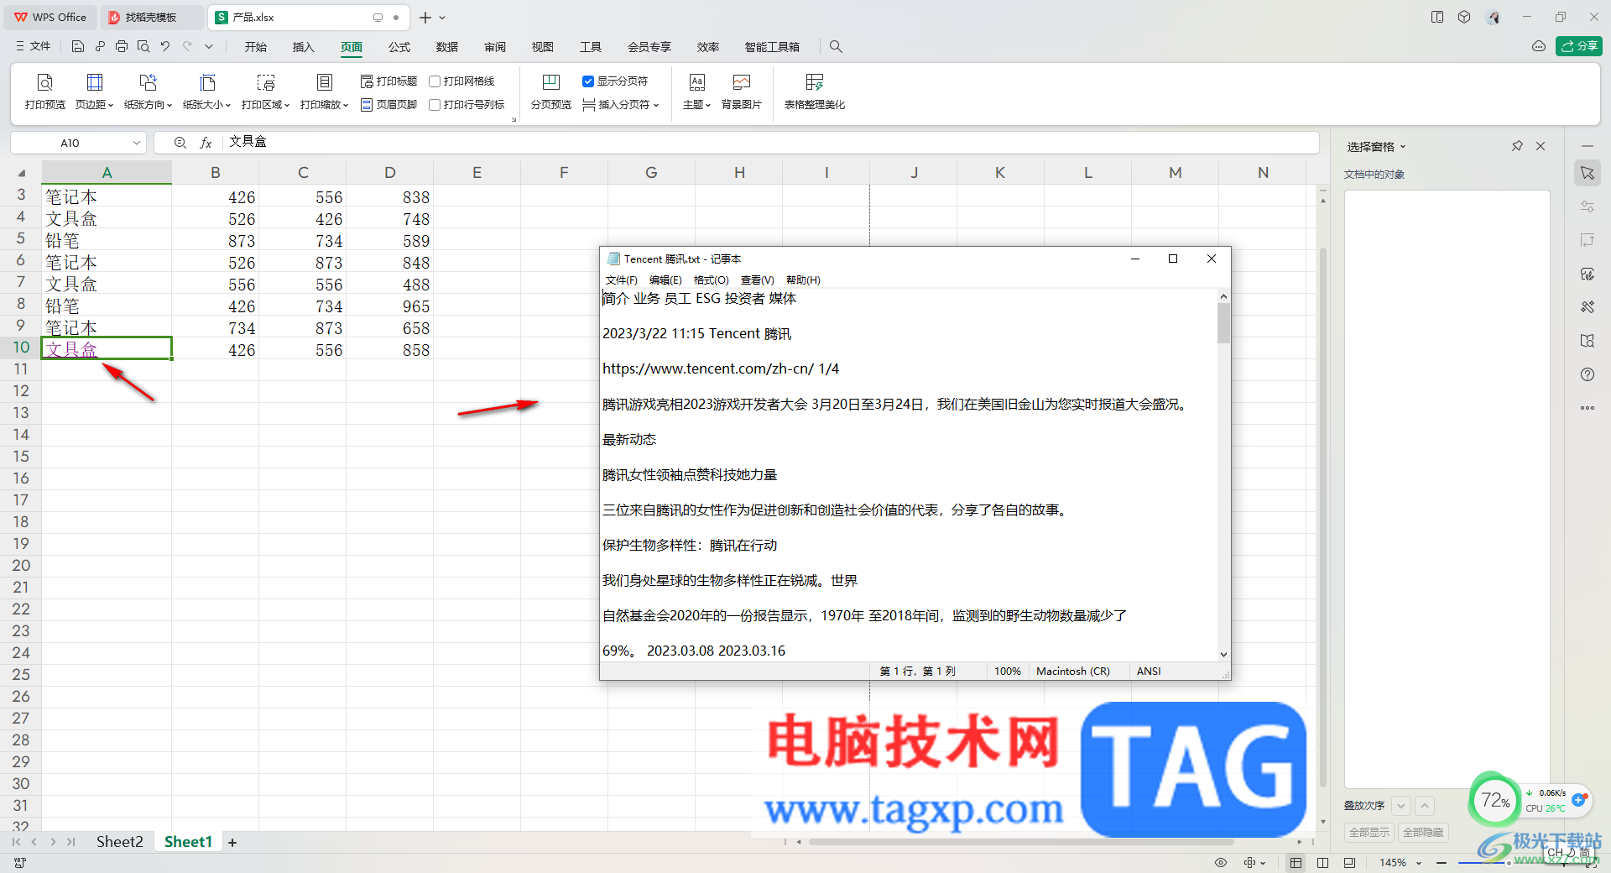Viewport: 1611px width, 873px height.
Task: Open Notepad Format (格式) menu
Action: (712, 280)
